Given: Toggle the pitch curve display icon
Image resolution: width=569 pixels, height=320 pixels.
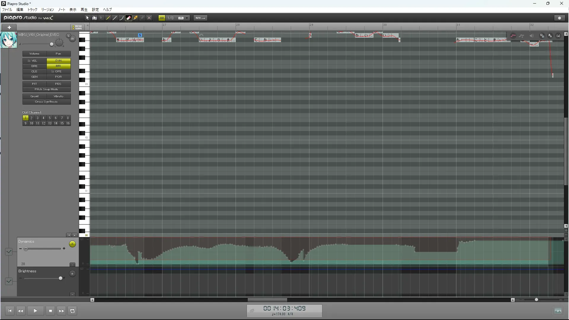Looking at the screenshot, I should (x=513, y=36).
